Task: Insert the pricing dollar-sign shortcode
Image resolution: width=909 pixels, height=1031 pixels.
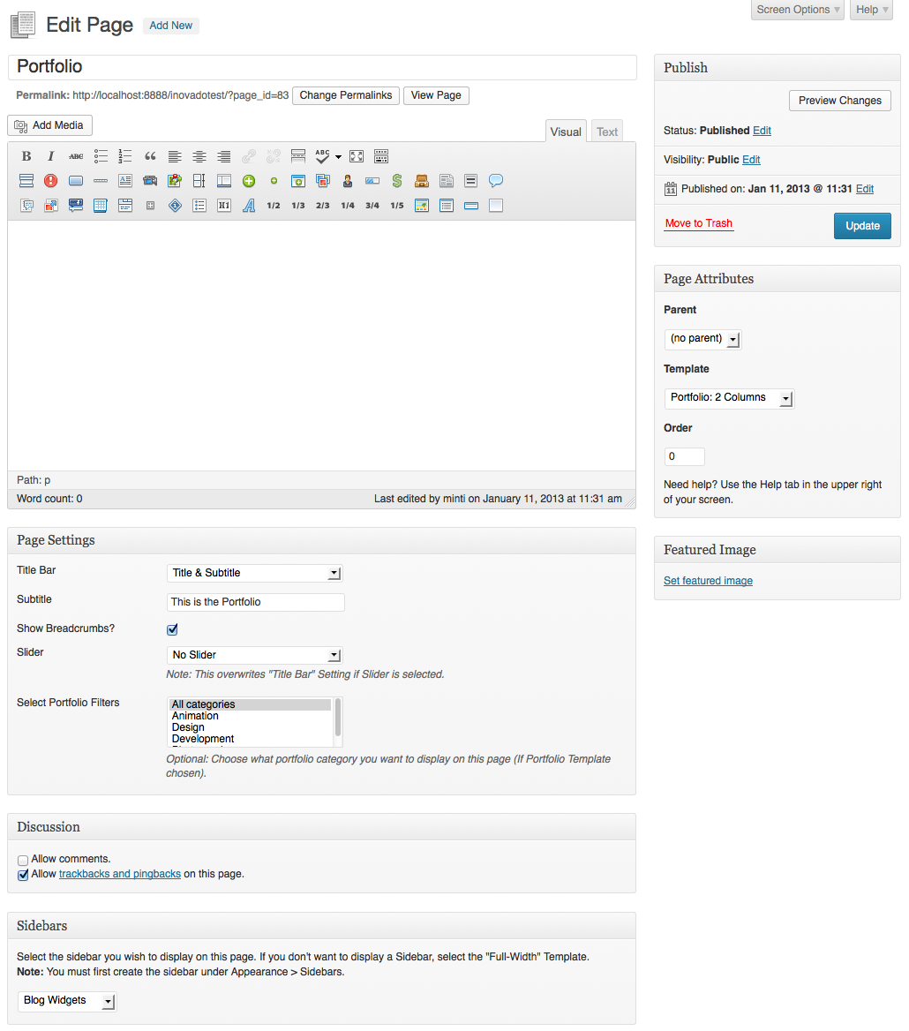Action: (396, 180)
